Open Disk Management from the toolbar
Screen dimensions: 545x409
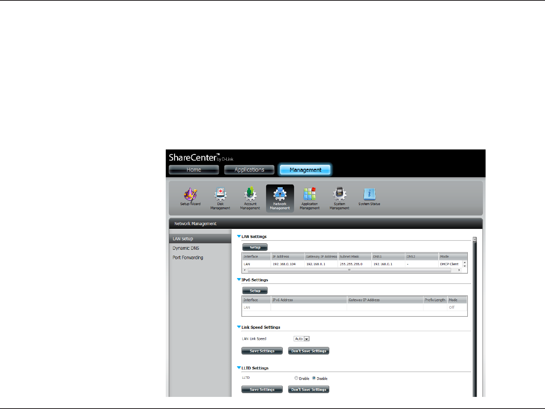point(220,199)
